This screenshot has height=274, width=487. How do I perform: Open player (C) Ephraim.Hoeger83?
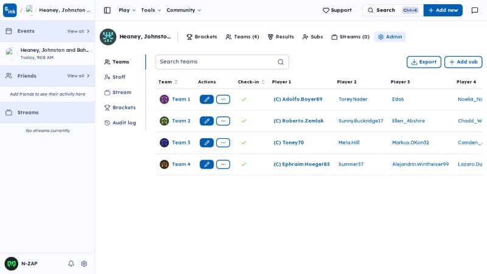(301, 164)
